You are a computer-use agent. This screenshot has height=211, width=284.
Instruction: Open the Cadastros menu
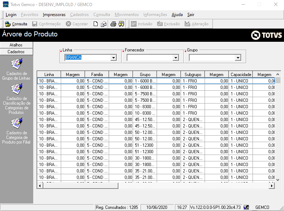coord(79,15)
